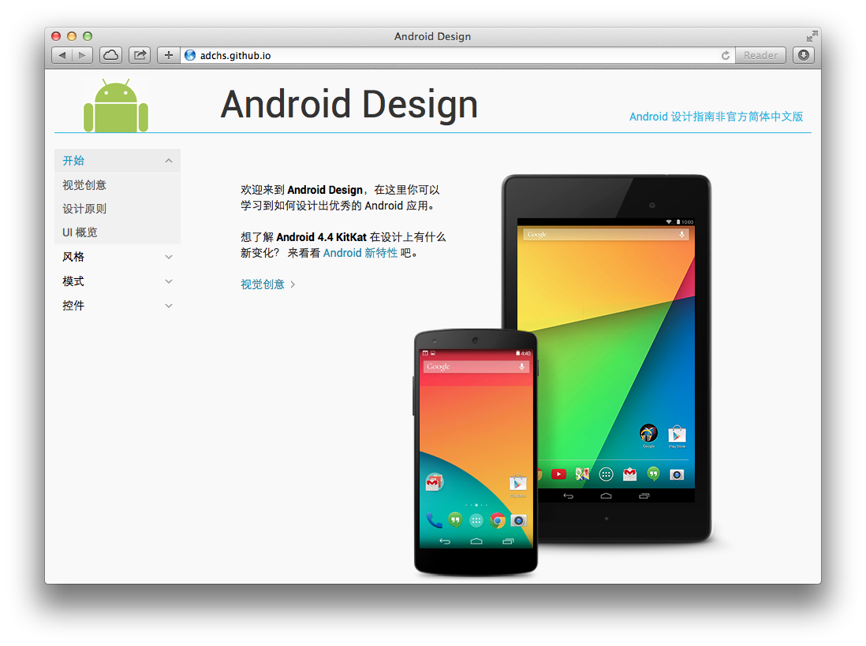The image size is (866, 646).
Task: Click the Google search bar on the tablet image
Action: pos(606,235)
